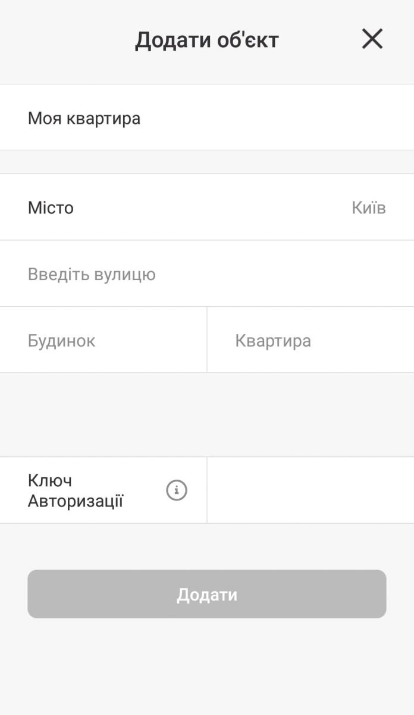Click gray gap between Моя квартира and Місто
The width and height of the screenshot is (414, 715).
pyautogui.click(x=207, y=162)
